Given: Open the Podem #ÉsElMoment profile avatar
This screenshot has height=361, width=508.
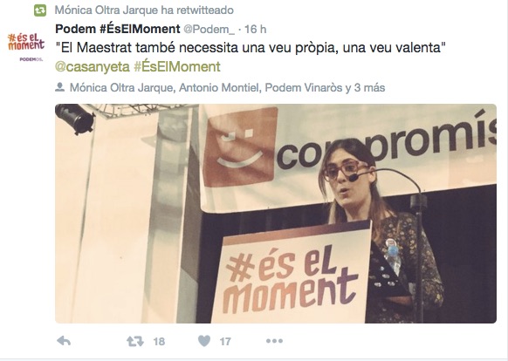Looking at the screenshot, I should [x=26, y=46].
